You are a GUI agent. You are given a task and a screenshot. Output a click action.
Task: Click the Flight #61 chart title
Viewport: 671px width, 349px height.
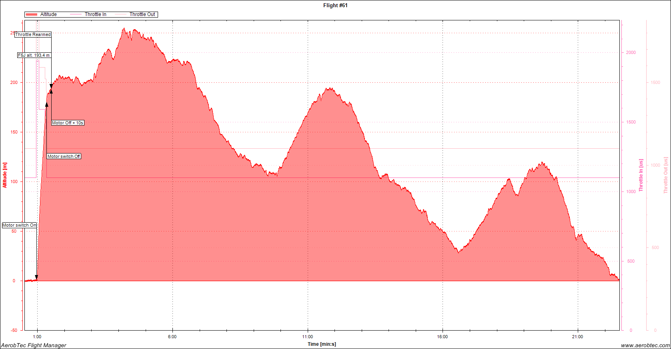335,6
